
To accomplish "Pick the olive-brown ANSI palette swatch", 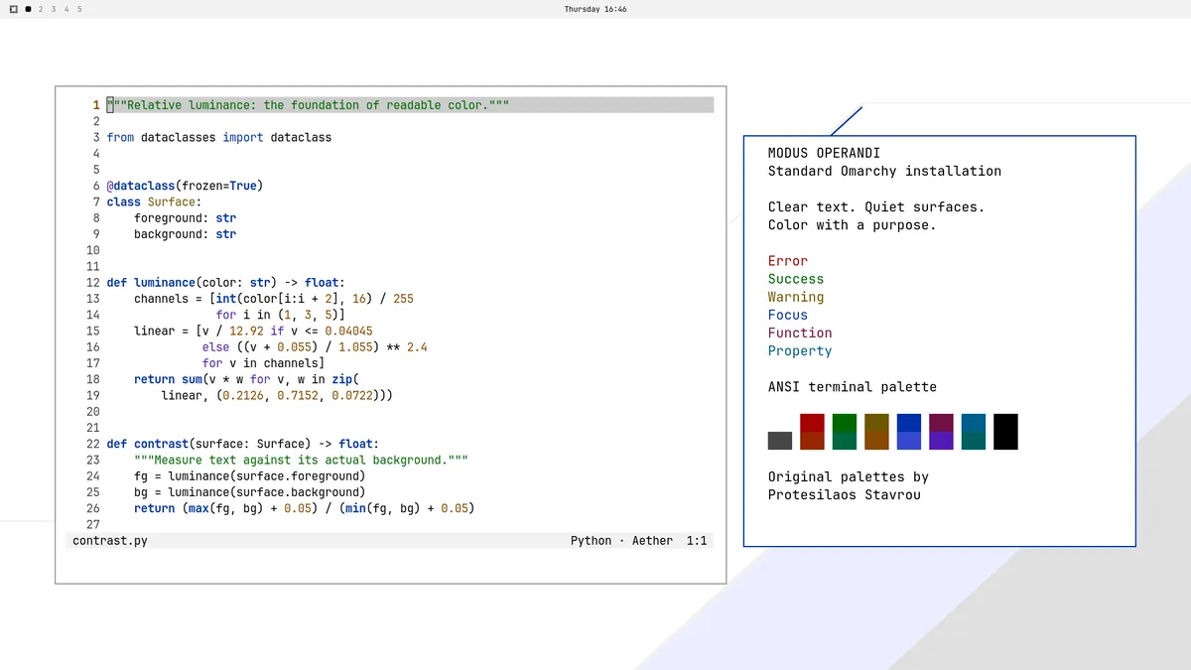I will click(876, 432).
